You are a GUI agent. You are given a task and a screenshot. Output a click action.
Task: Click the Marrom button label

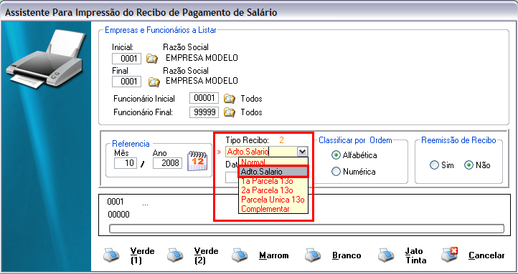coord(274,255)
